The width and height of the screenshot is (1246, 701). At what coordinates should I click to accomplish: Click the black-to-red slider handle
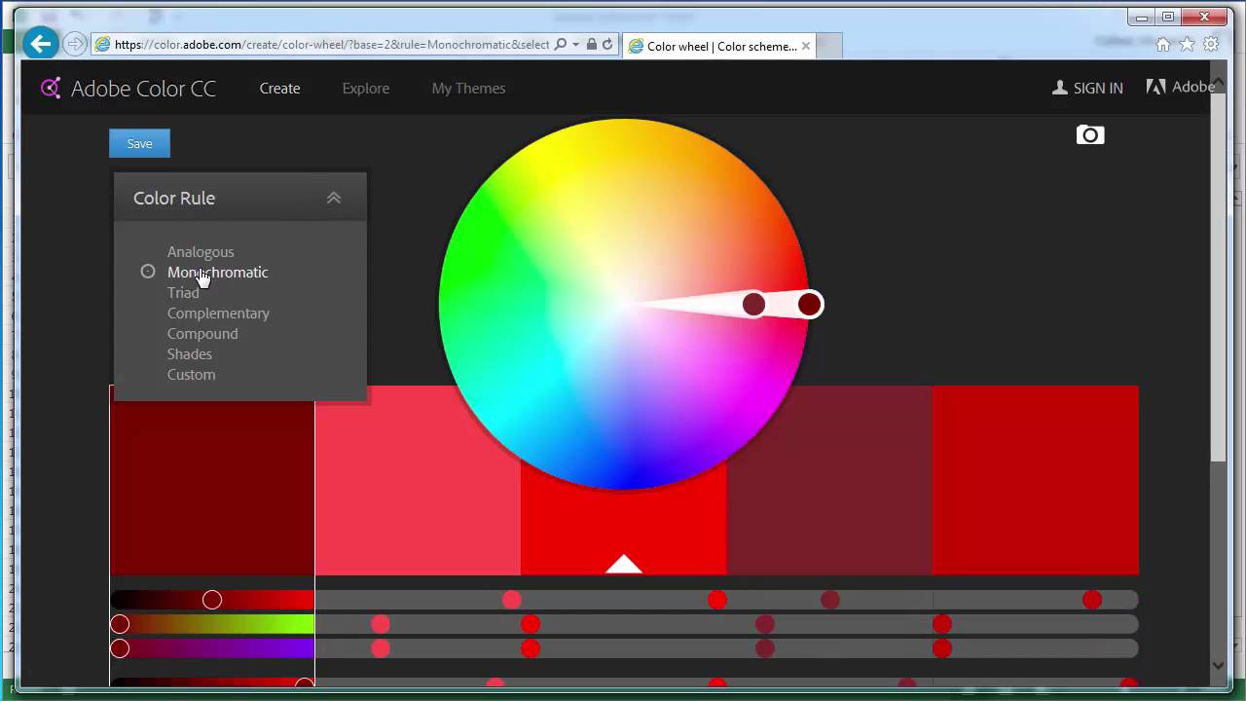212,600
